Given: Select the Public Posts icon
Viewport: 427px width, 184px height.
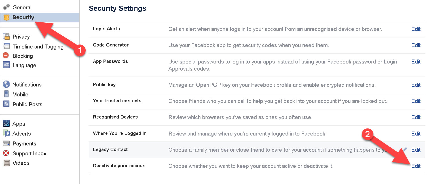Looking at the screenshot, I should point(7,104).
